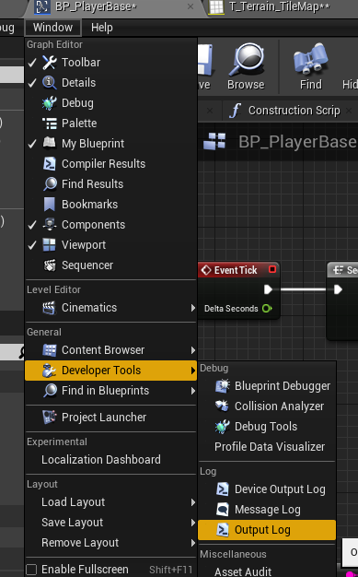Click the Blueprint Debugger icon
Viewport: 358px width, 577px height.
click(x=222, y=386)
